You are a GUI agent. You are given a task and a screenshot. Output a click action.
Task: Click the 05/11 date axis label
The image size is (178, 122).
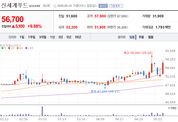tap(158, 119)
